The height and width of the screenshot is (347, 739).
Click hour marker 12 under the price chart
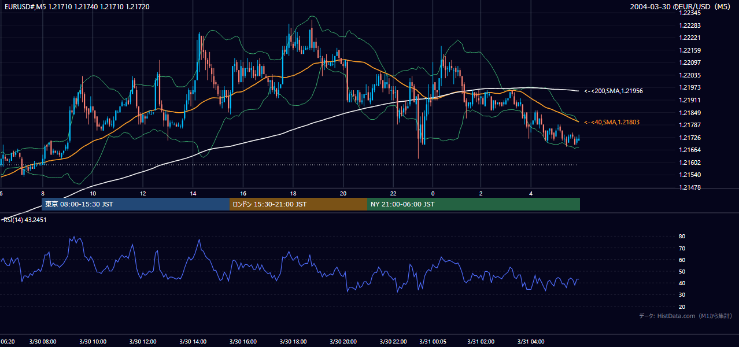click(x=143, y=194)
